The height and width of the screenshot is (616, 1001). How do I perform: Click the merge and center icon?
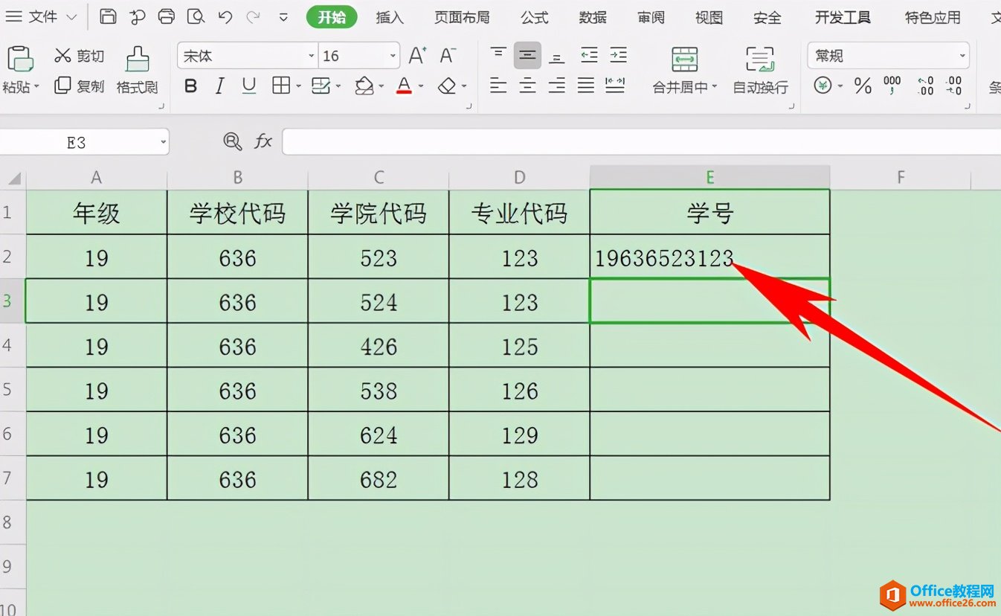[x=684, y=60]
